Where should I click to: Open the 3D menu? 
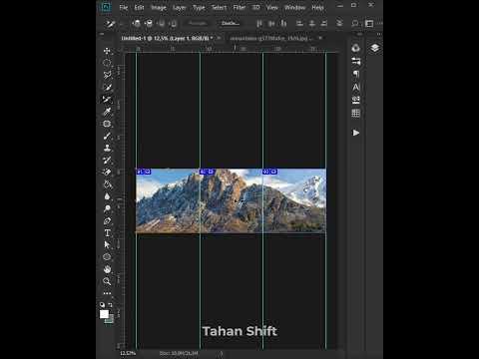255,7
